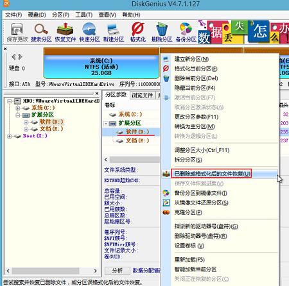Screen dimensions: 289x286
Task: Close the tree panel with its X
Action: (x=97, y=94)
